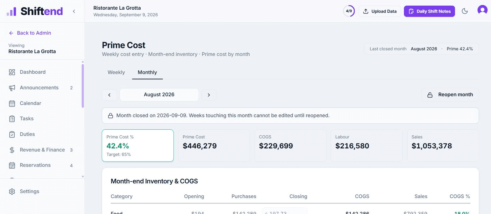Click the Upload Data button

coord(380,11)
